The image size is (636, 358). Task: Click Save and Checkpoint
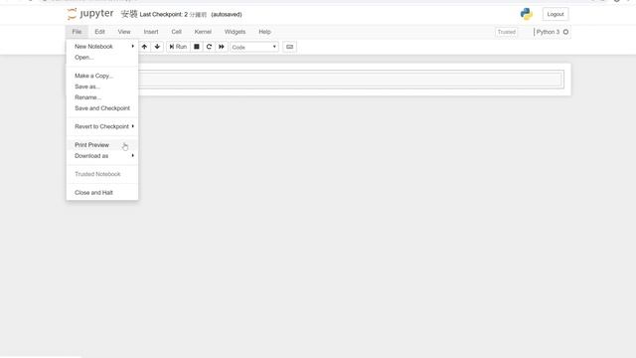pyautogui.click(x=102, y=108)
